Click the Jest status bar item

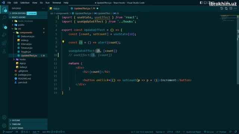[x=36, y=132]
